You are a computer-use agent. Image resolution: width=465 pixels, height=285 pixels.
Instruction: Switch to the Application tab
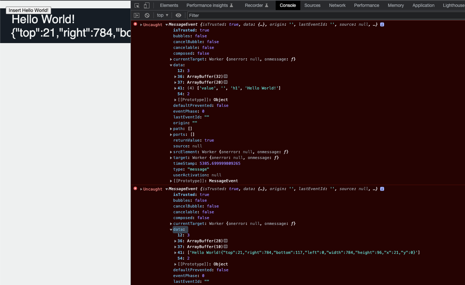(x=423, y=5)
